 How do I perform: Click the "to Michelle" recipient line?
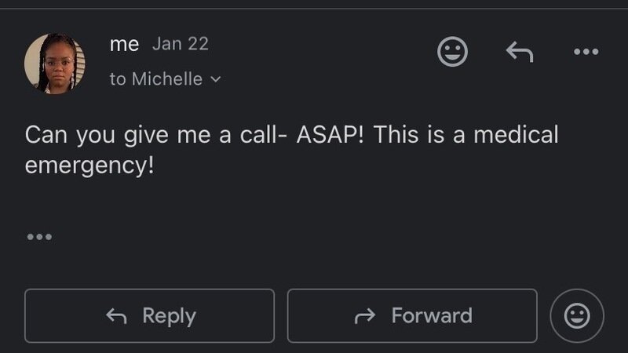(156, 79)
